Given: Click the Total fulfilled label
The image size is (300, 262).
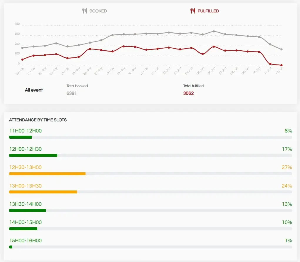Looking at the screenshot, I should (x=193, y=86).
